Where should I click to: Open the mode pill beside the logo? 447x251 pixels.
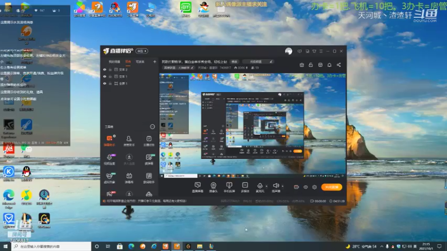click(x=142, y=51)
